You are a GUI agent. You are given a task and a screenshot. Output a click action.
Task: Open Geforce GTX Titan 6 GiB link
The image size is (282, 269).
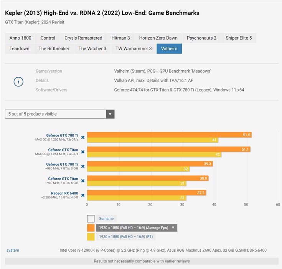63,179
